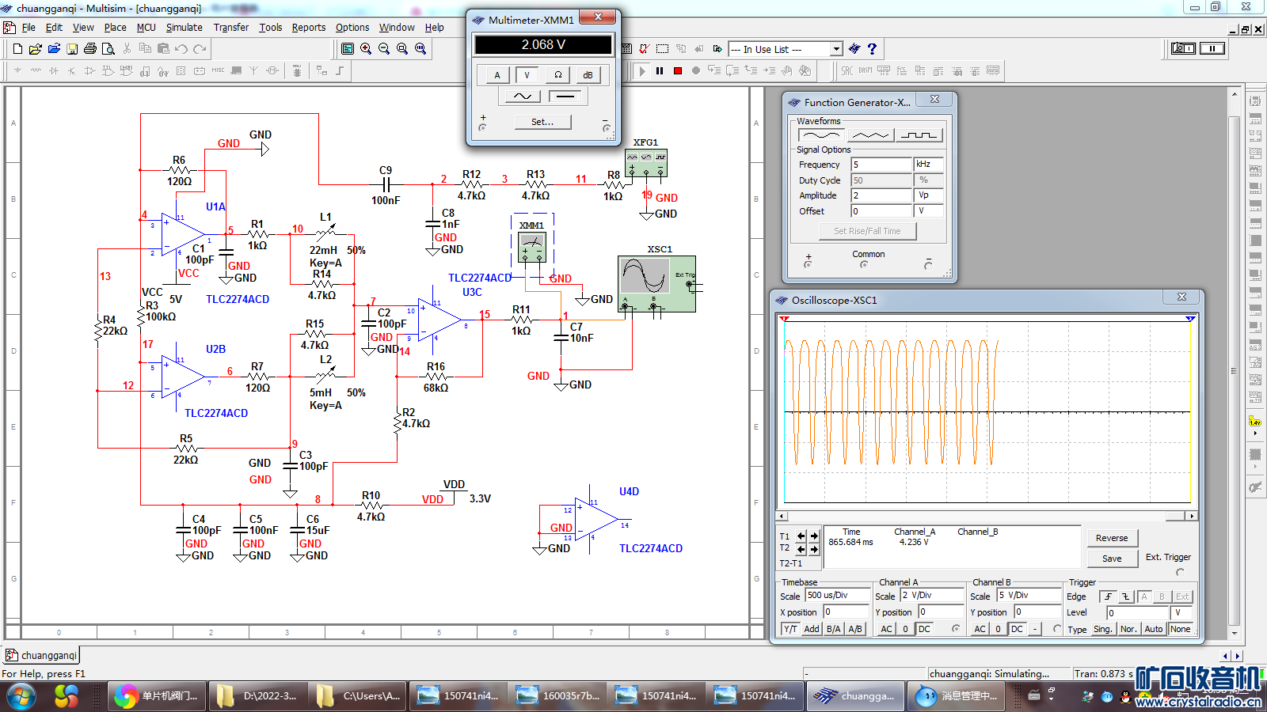
Task: Select triangle waveform in Function Generator
Action: (x=869, y=135)
